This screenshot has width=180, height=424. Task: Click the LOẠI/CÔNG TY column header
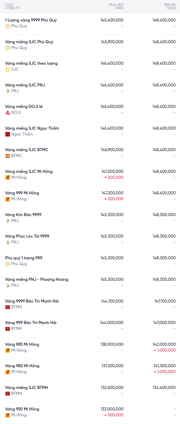[12, 6]
